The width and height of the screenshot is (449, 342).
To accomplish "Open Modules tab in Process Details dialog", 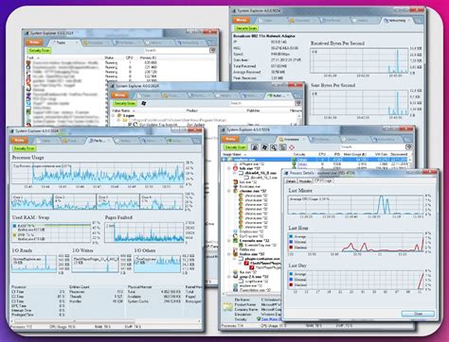I will point(305,181).
